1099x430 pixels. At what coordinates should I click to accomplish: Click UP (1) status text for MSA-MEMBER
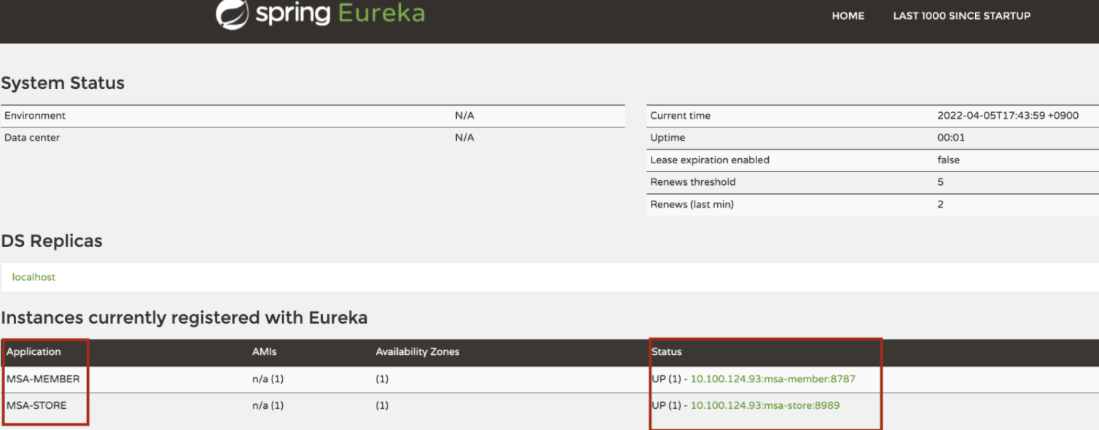click(665, 379)
